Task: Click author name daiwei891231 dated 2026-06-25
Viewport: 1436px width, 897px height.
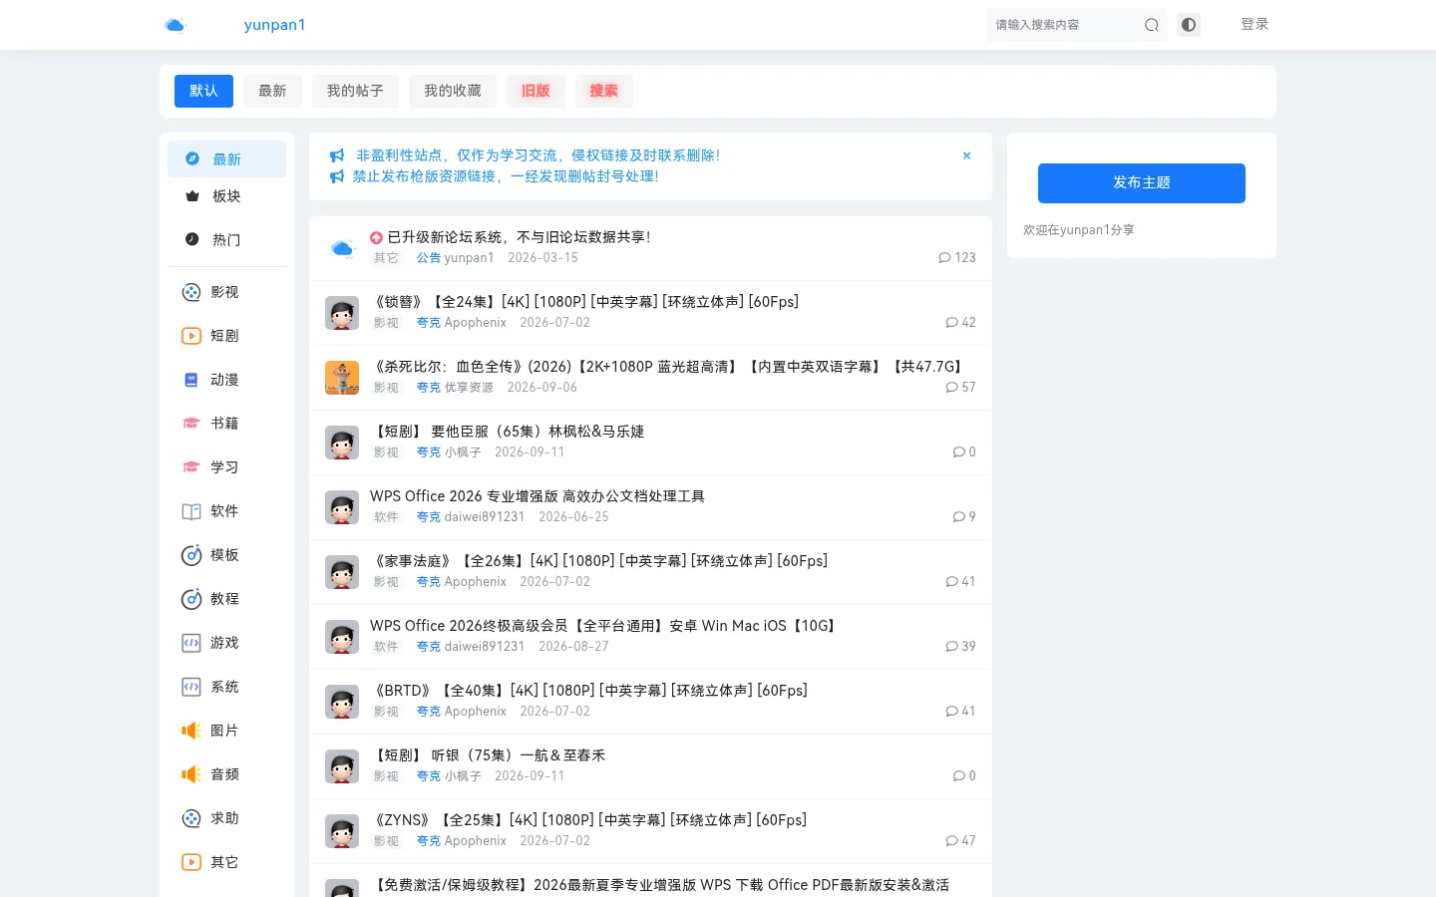Action: click(485, 517)
